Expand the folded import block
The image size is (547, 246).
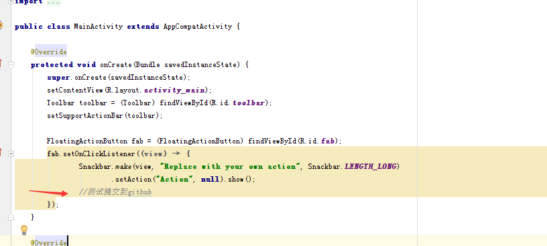(11, 1)
